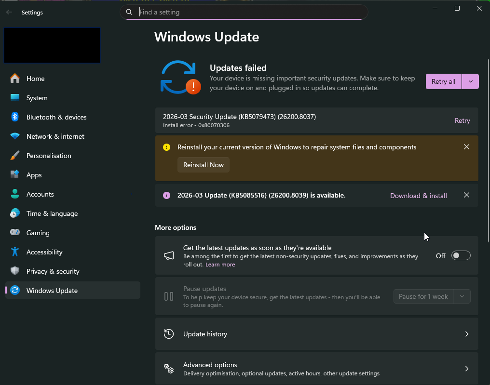490x385 pixels.
Task: Go to Network & internet
Action: 73,136
